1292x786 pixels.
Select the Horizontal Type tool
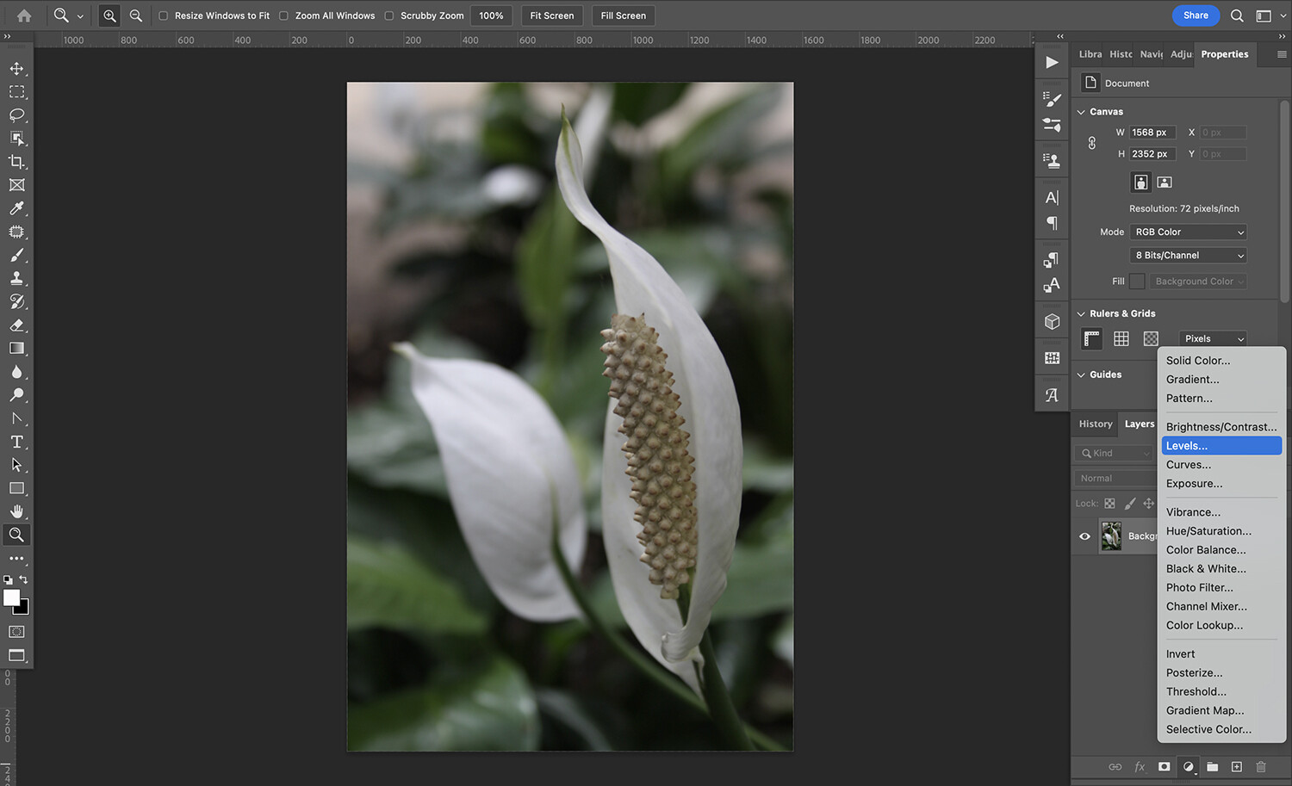17,442
